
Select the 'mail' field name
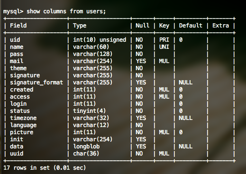pyautogui.click(x=17, y=61)
